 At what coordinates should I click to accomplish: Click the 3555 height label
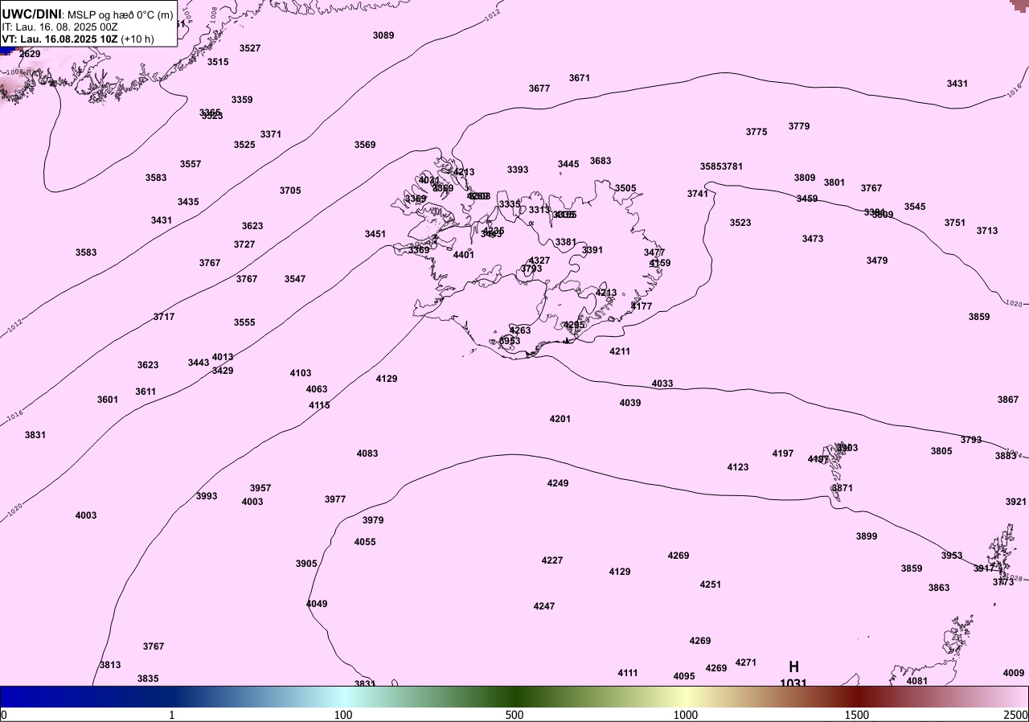[x=244, y=322]
